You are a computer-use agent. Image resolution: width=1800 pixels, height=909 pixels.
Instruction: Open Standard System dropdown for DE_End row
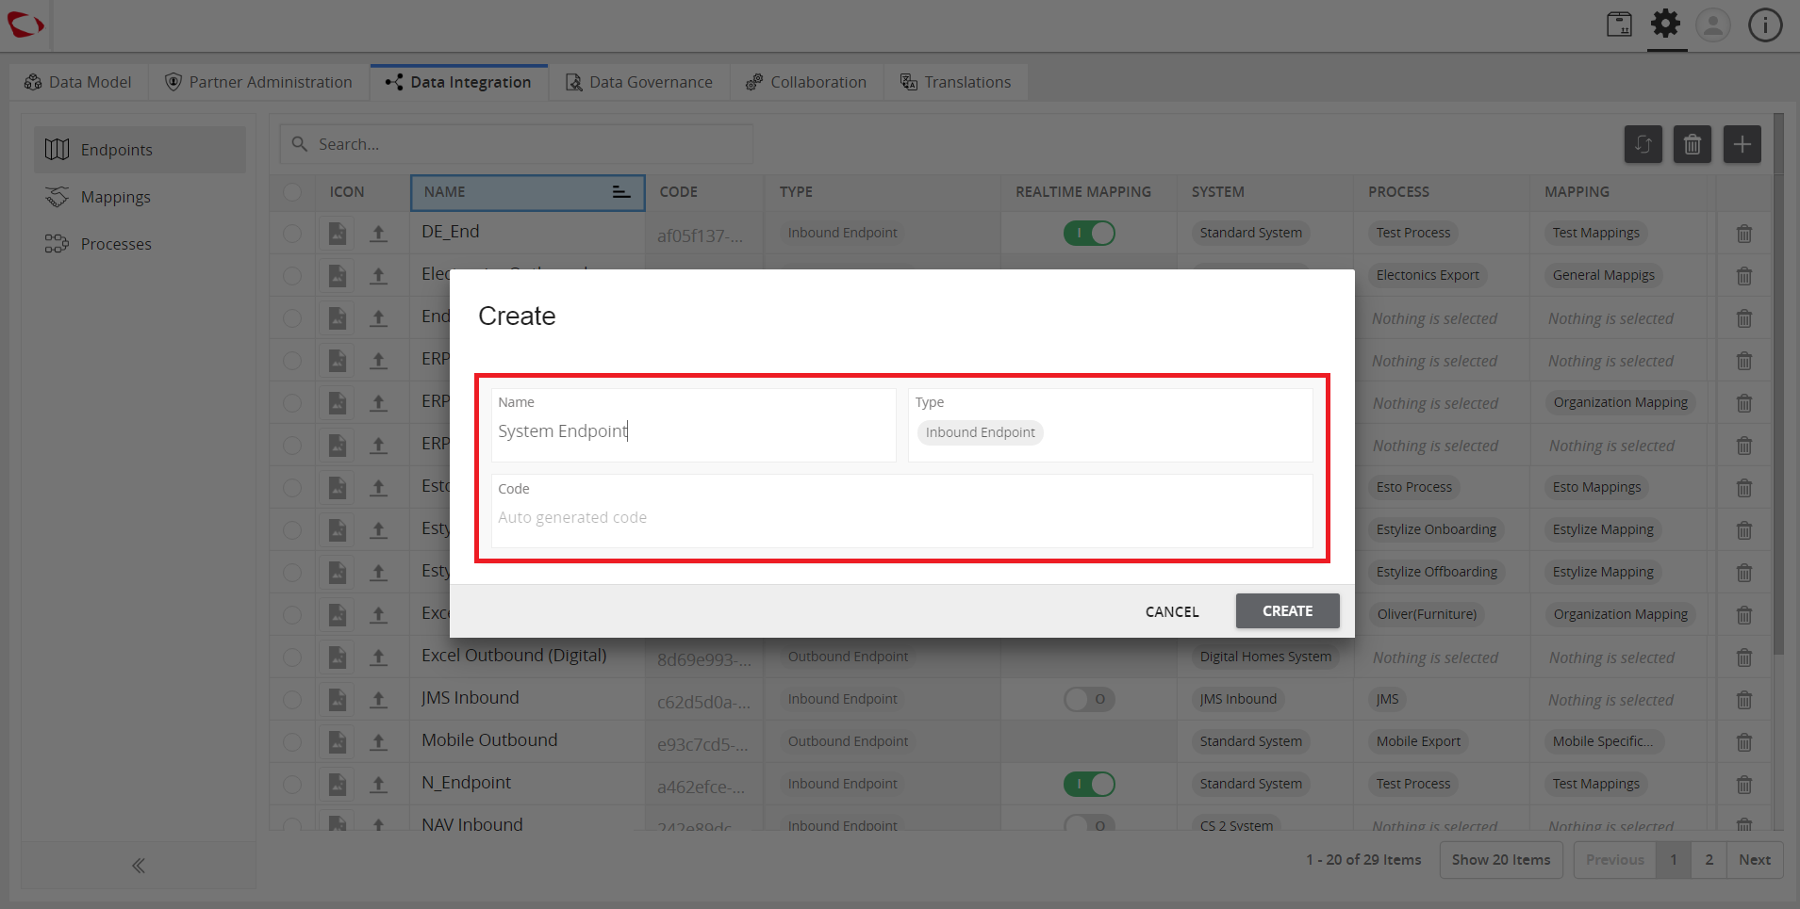coord(1250,233)
